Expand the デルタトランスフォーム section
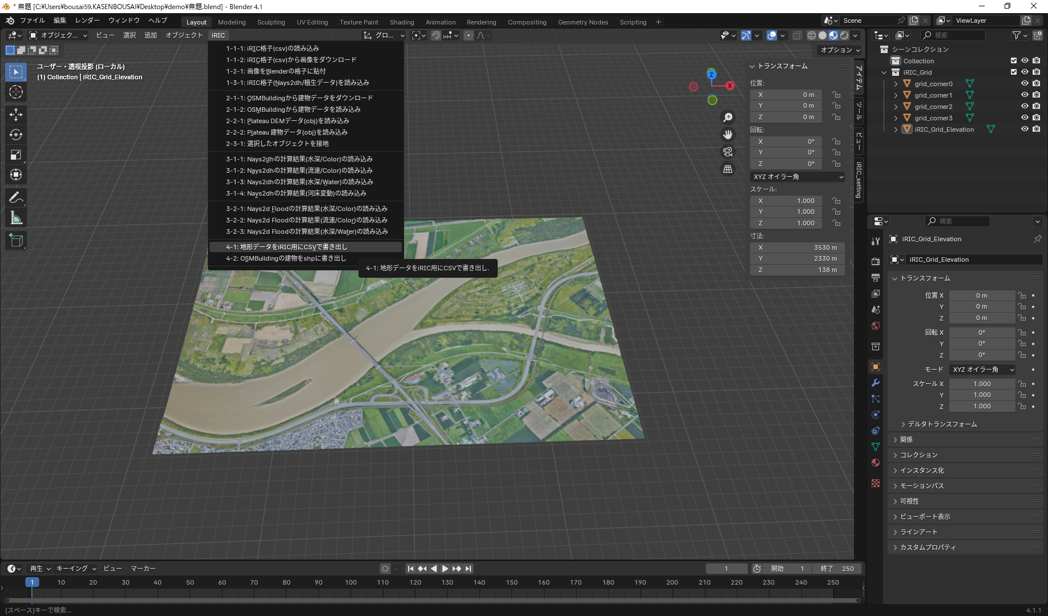Image resolution: width=1048 pixels, height=616 pixels. (942, 424)
